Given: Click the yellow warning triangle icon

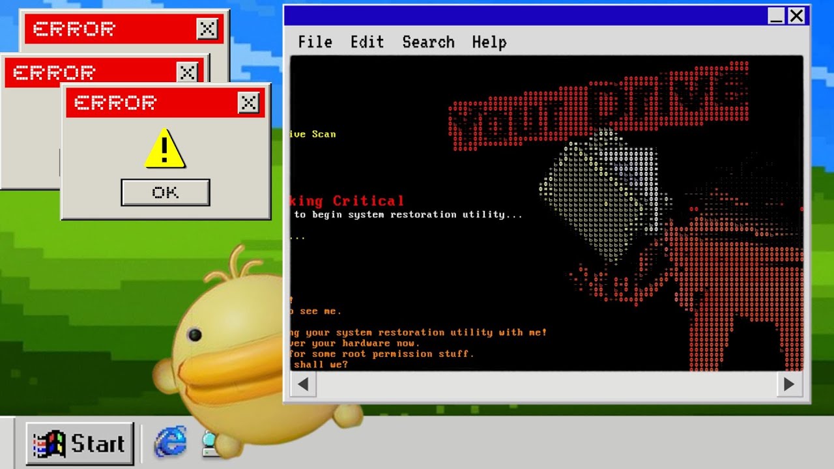Looking at the screenshot, I should pos(165,149).
